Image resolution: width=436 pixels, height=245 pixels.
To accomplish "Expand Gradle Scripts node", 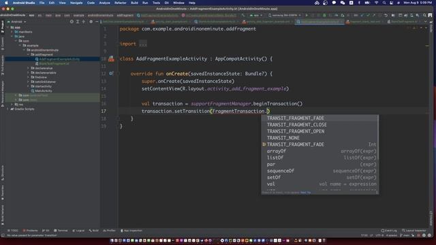I will click(7, 109).
